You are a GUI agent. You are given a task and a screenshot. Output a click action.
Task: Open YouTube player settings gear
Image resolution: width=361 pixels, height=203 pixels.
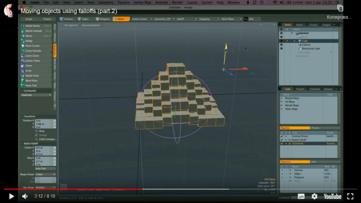click(x=314, y=196)
